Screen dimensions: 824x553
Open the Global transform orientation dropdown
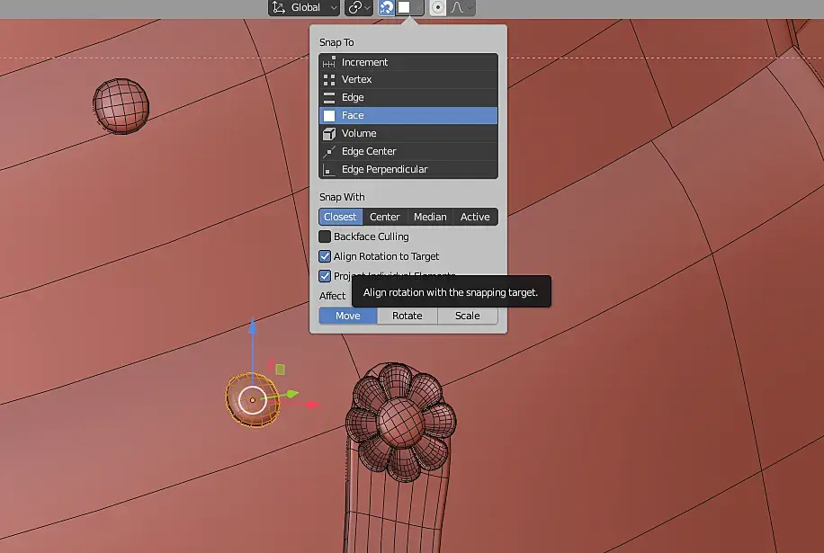pos(304,7)
